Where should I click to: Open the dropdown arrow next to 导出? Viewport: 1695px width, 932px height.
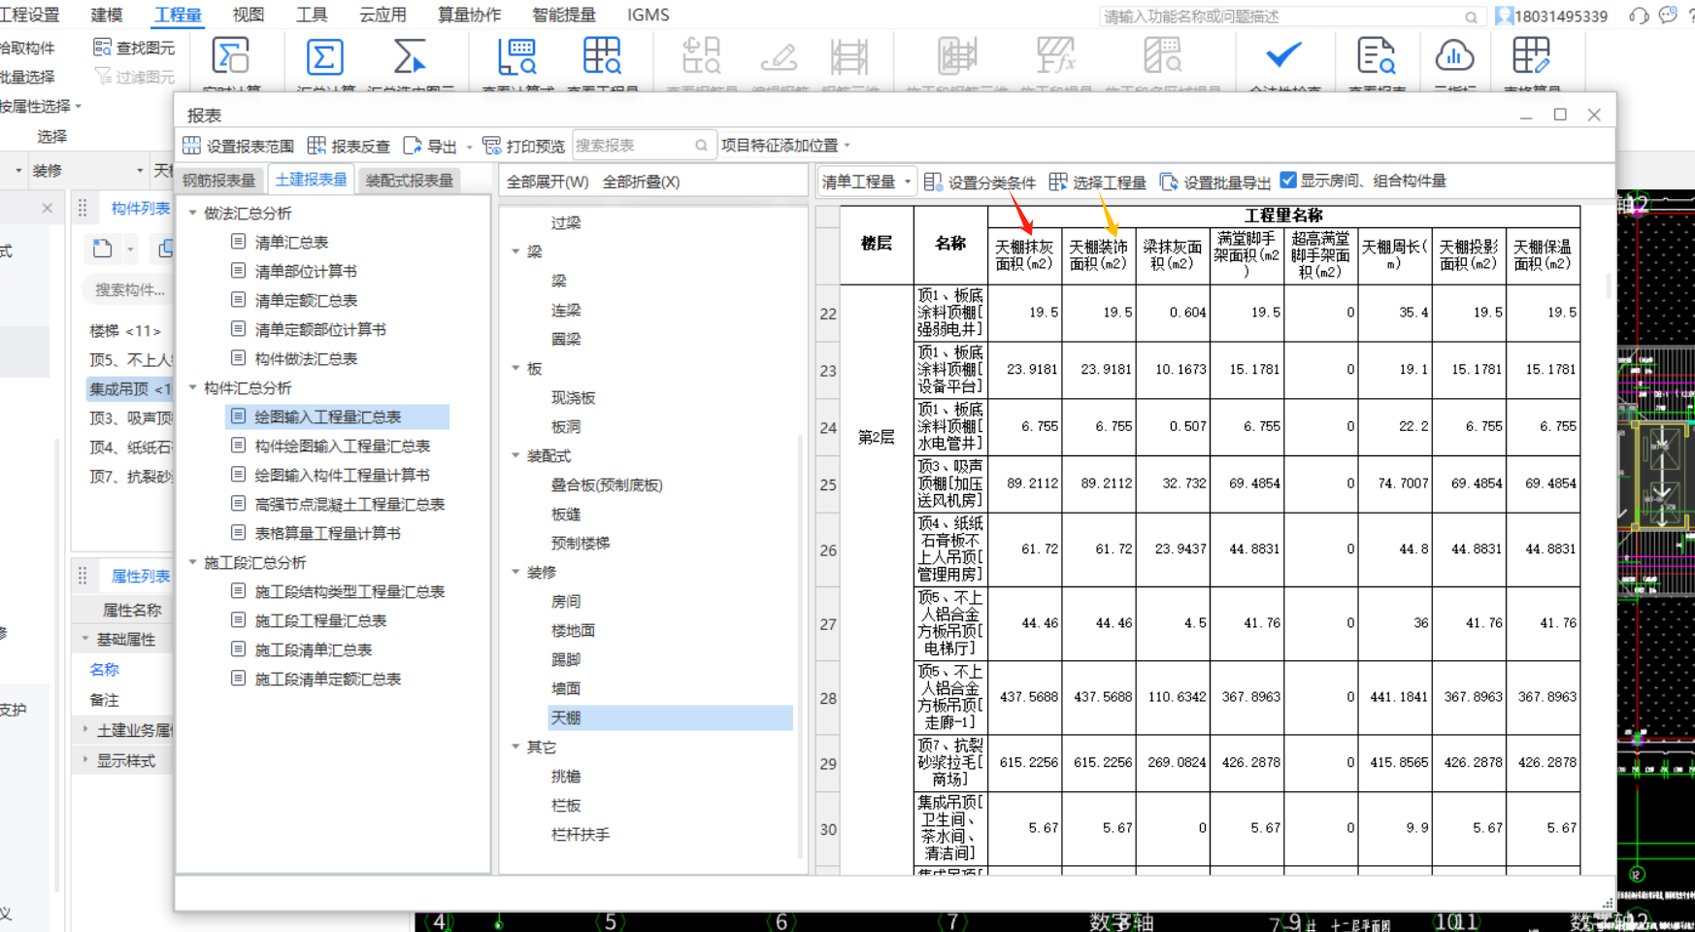tap(469, 147)
